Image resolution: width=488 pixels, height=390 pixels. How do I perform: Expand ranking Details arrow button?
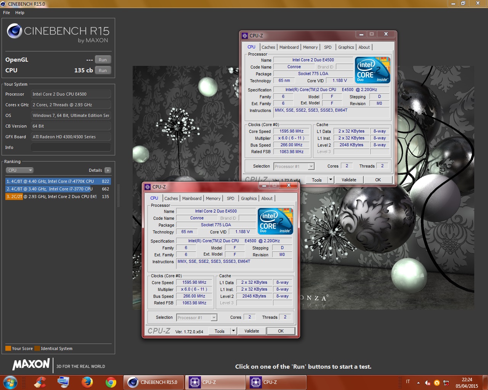point(108,170)
